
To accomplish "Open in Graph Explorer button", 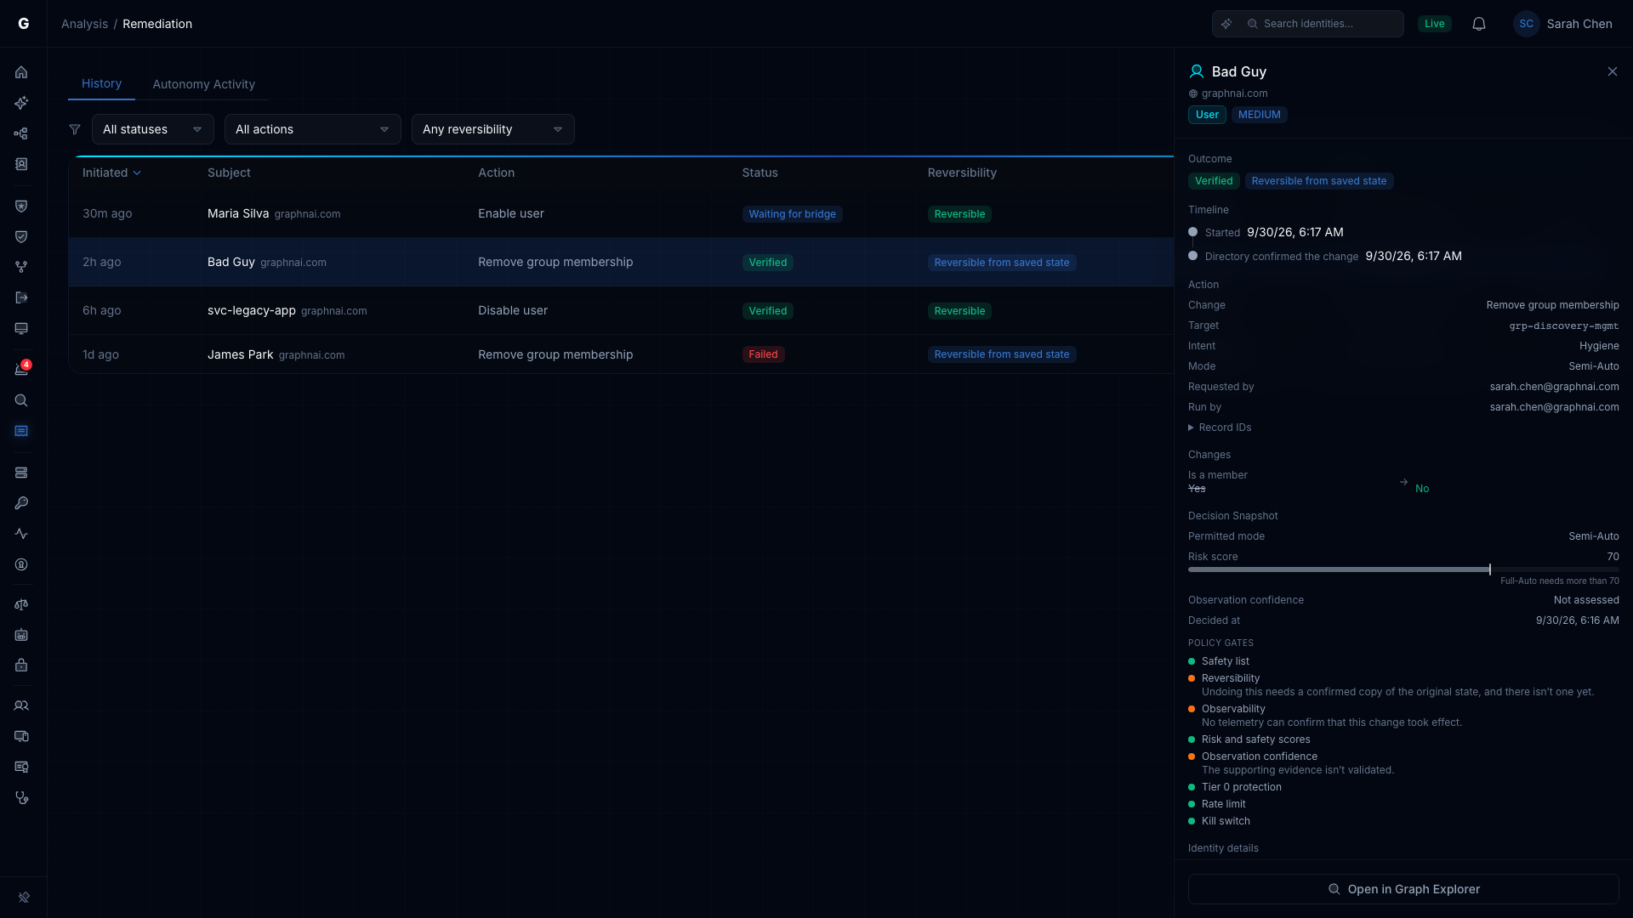I will (1403, 889).
